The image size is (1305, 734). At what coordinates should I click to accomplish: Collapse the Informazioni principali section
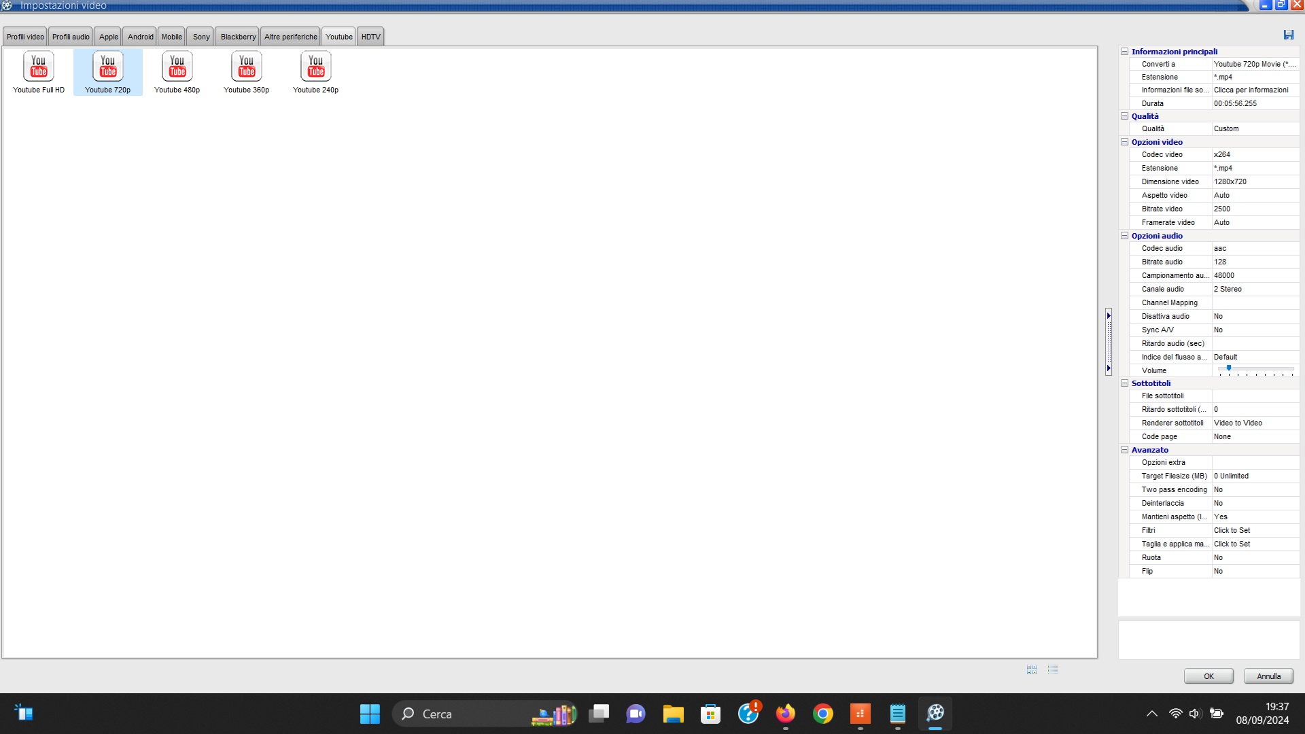point(1125,52)
